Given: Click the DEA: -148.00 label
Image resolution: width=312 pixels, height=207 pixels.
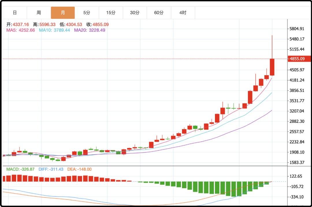Looking at the screenshot, I should tap(79, 169).
